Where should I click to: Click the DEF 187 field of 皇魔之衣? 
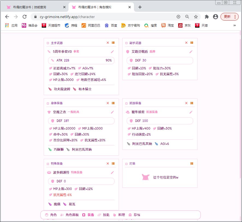click(81, 121)
